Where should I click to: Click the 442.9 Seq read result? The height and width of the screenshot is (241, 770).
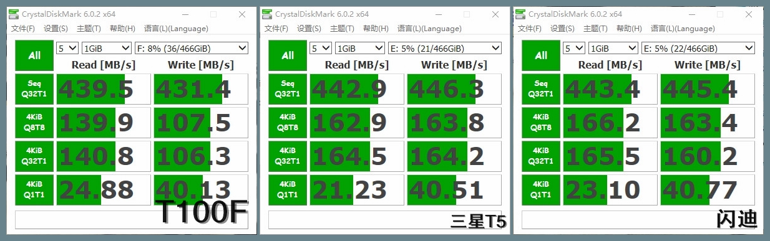tap(357, 89)
